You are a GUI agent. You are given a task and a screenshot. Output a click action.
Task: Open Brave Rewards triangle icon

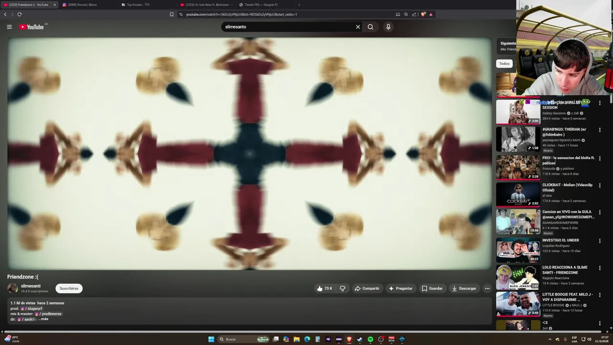pos(431,14)
